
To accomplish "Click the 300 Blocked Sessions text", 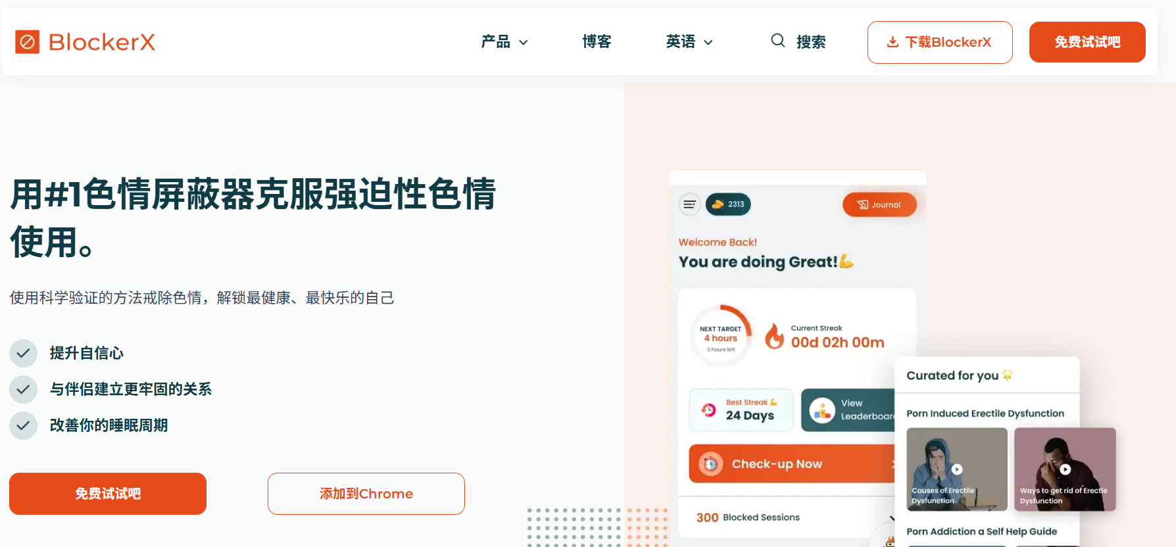I will (748, 517).
